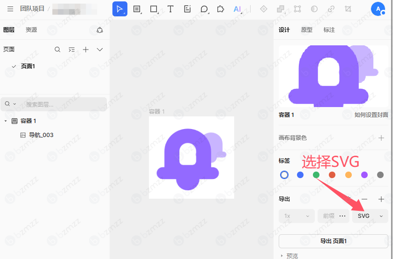Click the component library icon beside 资源
Viewport: 393px width, 259px height.
(x=100, y=30)
